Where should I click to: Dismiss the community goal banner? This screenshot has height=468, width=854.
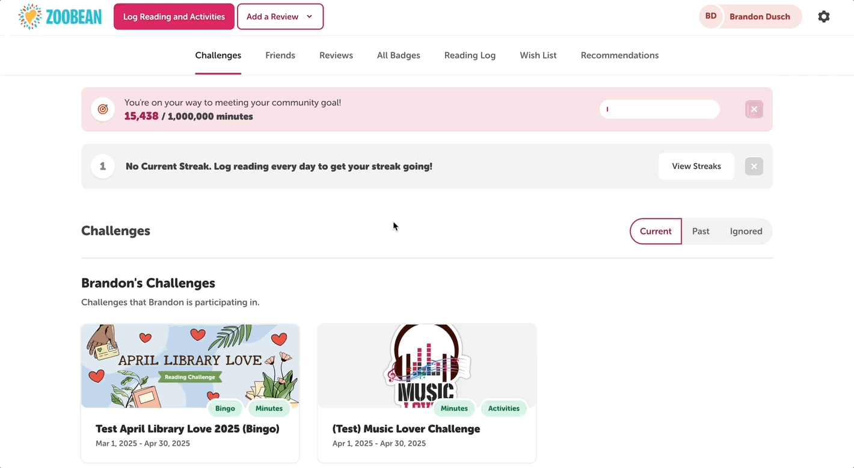coord(754,109)
